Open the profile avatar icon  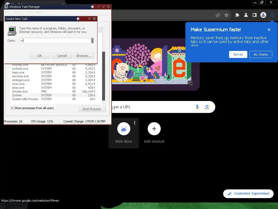click(263, 15)
